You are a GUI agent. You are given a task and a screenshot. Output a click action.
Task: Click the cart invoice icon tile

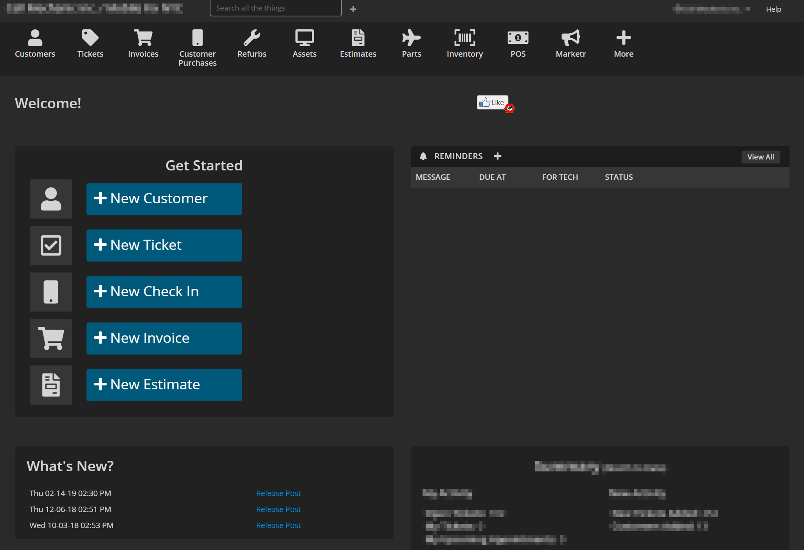[51, 339]
